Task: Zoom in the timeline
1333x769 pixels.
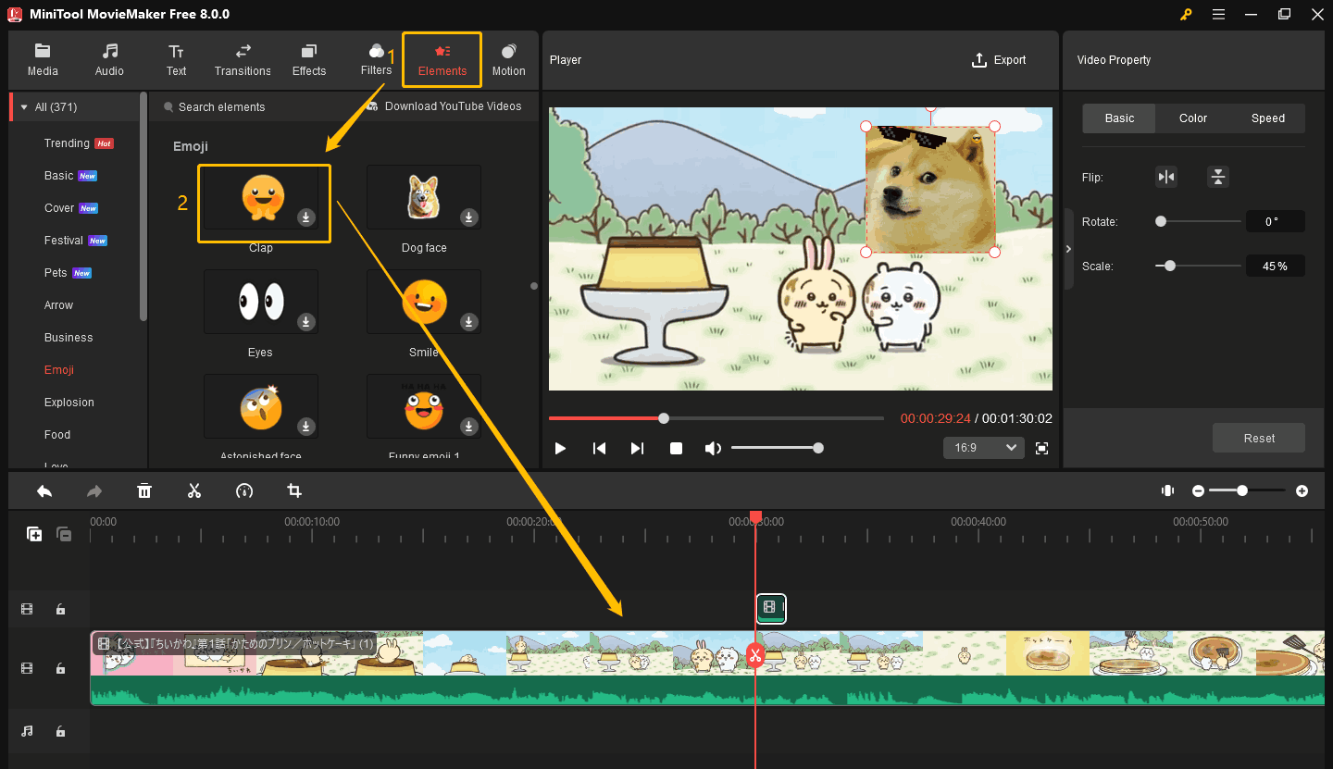Action: [x=1302, y=490]
